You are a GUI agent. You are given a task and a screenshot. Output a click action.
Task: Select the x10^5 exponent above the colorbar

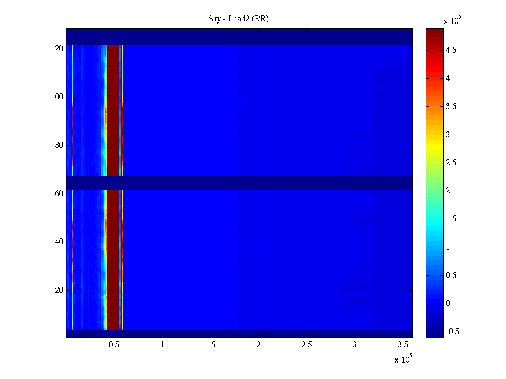click(x=452, y=21)
